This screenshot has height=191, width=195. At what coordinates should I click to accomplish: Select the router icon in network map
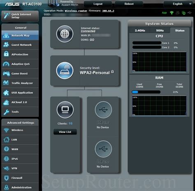[x=65, y=70]
